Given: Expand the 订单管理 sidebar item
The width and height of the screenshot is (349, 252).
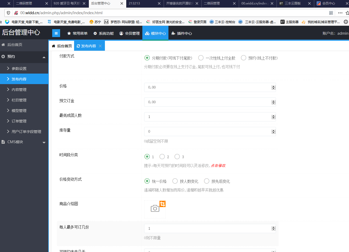Looking at the screenshot, I should (19, 121).
